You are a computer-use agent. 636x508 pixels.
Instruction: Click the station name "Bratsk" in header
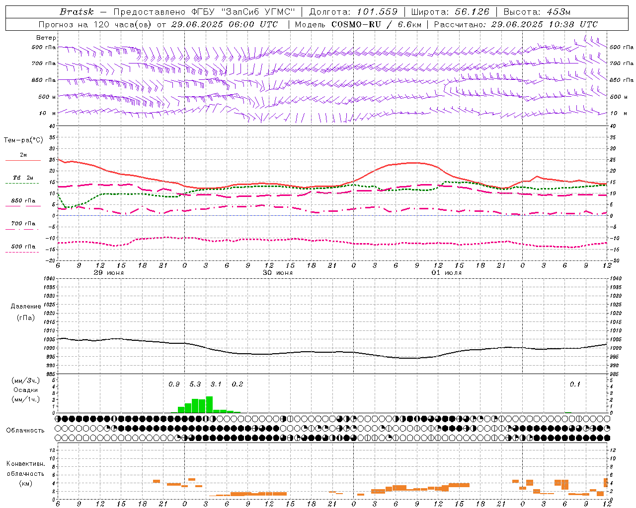[77, 12]
